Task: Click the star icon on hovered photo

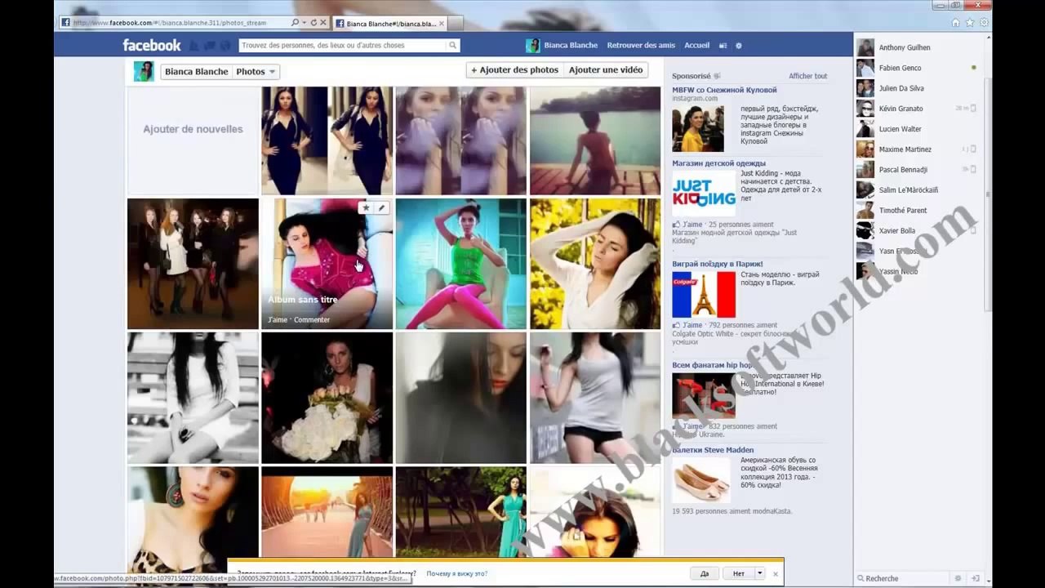Action: (x=366, y=207)
